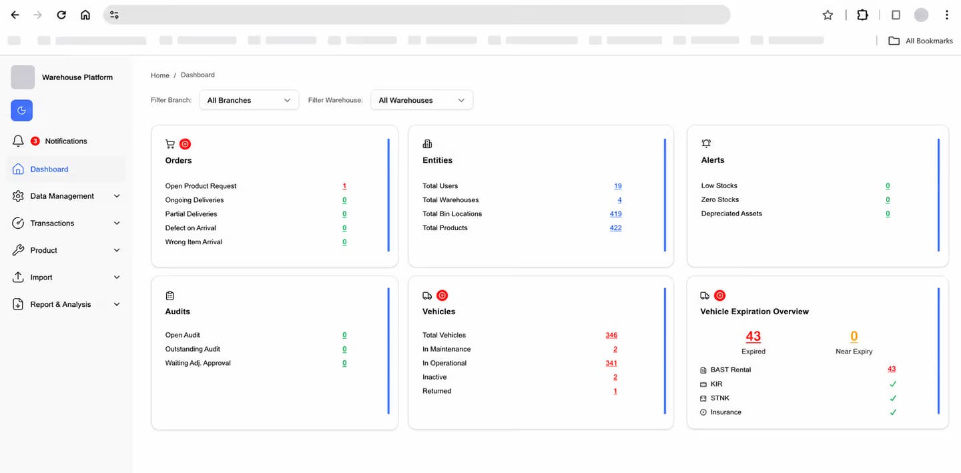Screen dimensions: 961x473
Task: Open Product menu label
Action: [44, 250]
